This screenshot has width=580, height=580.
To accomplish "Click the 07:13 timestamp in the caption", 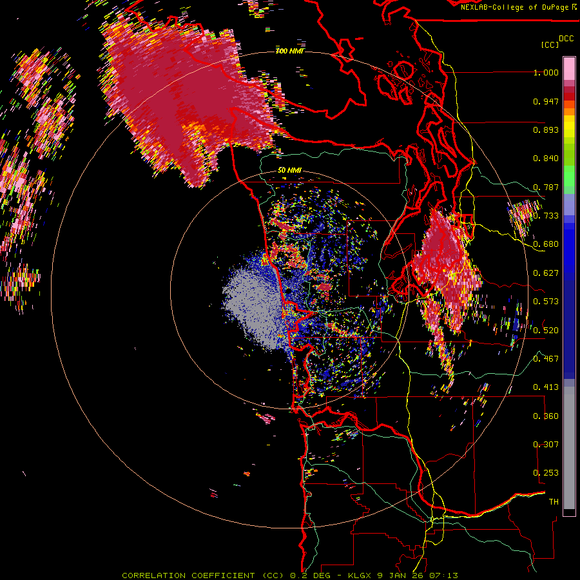I will click(x=443, y=575).
